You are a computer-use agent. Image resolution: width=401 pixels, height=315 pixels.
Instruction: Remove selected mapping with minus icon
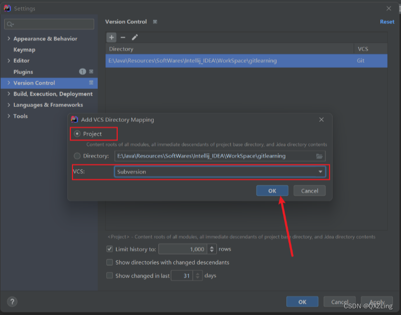pos(123,38)
